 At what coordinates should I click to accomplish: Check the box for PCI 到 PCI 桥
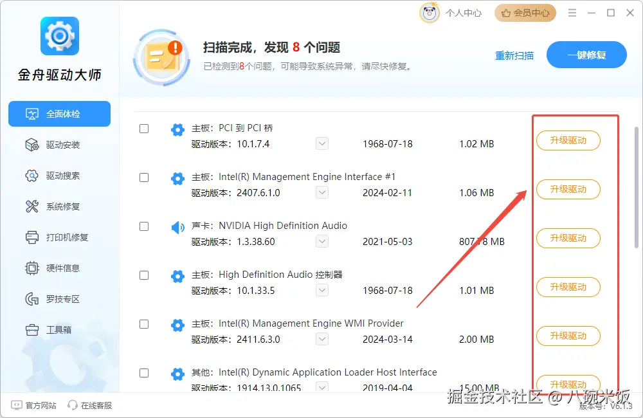tap(144, 129)
